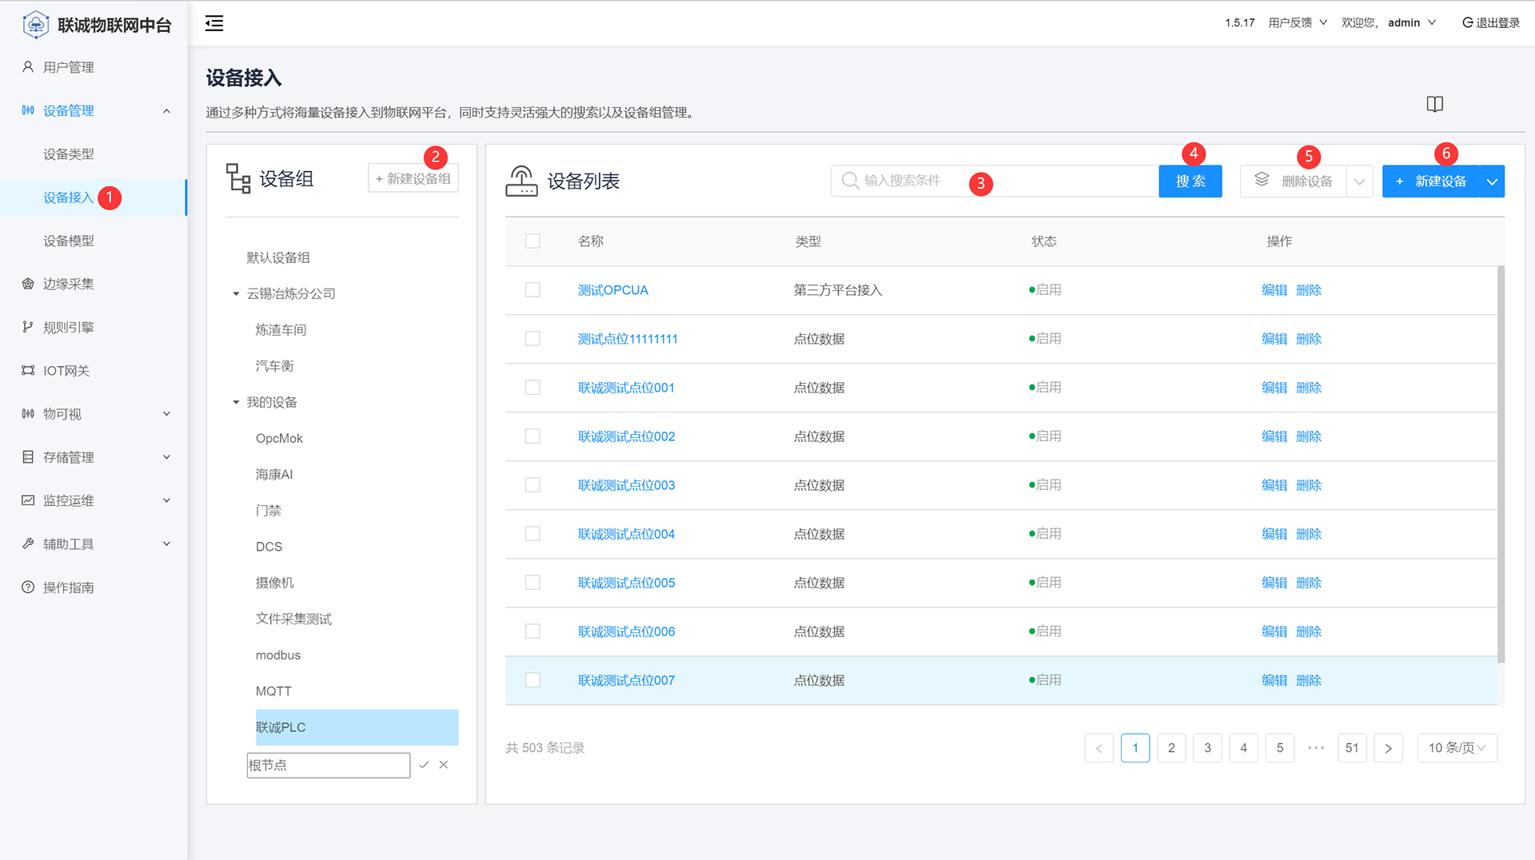
Task: Confirm node name with the checkmark icon
Action: [x=424, y=765]
